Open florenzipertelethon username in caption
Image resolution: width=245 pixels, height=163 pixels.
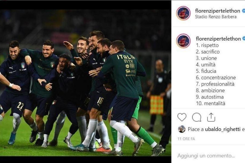pos(218,39)
